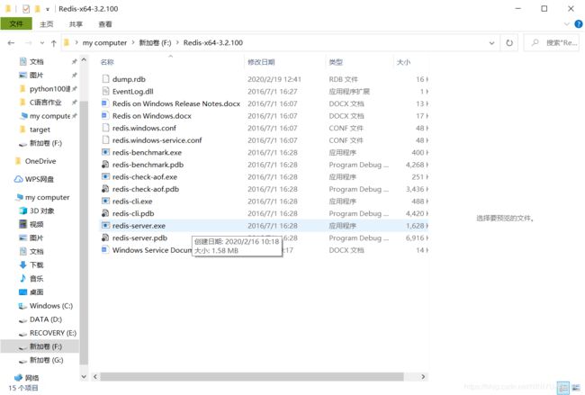Image resolution: width=585 pixels, height=395 pixels.
Task: Select redis-server.pdb icon
Action: click(x=105, y=238)
